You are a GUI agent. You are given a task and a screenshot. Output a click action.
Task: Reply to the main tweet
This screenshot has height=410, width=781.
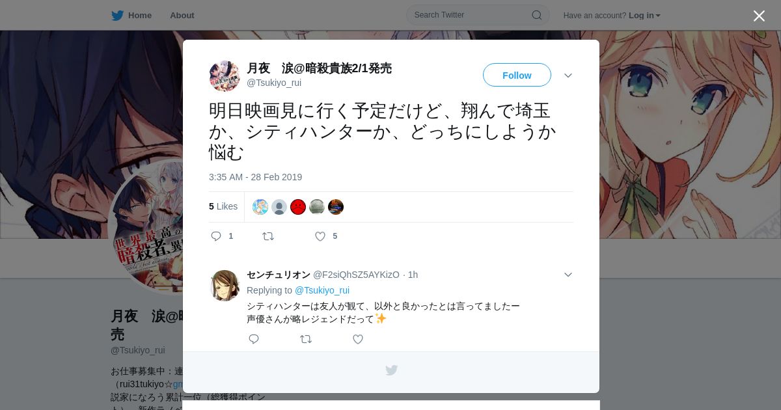click(x=216, y=236)
